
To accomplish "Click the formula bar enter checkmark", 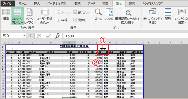I will click(x=48, y=36).
